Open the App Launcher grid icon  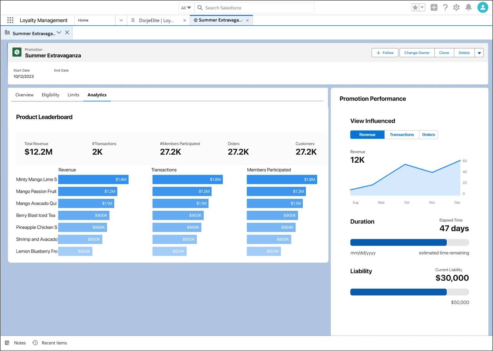(10, 20)
